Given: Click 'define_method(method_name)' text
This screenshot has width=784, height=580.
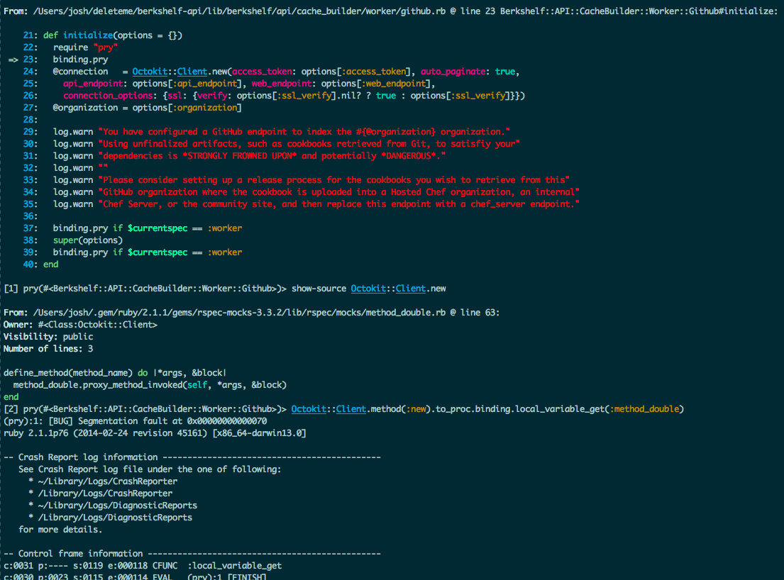Looking at the screenshot, I should point(68,373).
